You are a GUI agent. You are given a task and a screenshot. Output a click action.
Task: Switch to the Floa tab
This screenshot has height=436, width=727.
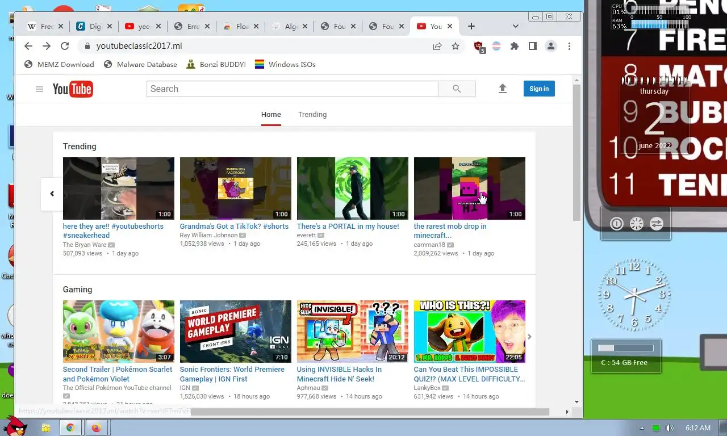(x=241, y=26)
